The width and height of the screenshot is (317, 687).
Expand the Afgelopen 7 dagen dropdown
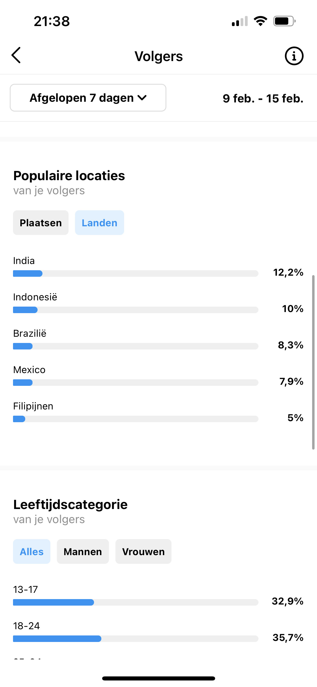pos(88,98)
